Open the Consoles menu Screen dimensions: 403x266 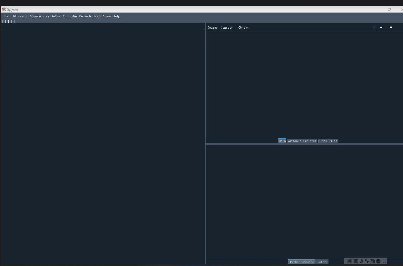click(x=70, y=16)
